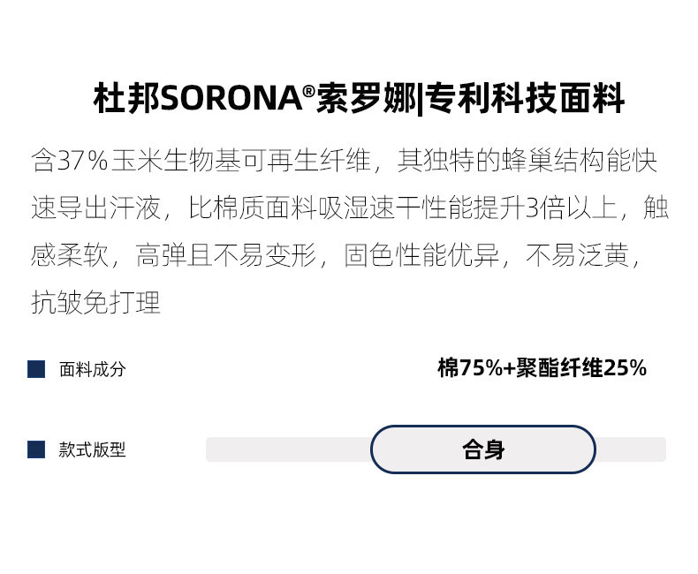Click the blue square beside 面料成分
698x574 pixels.
pos(36,369)
